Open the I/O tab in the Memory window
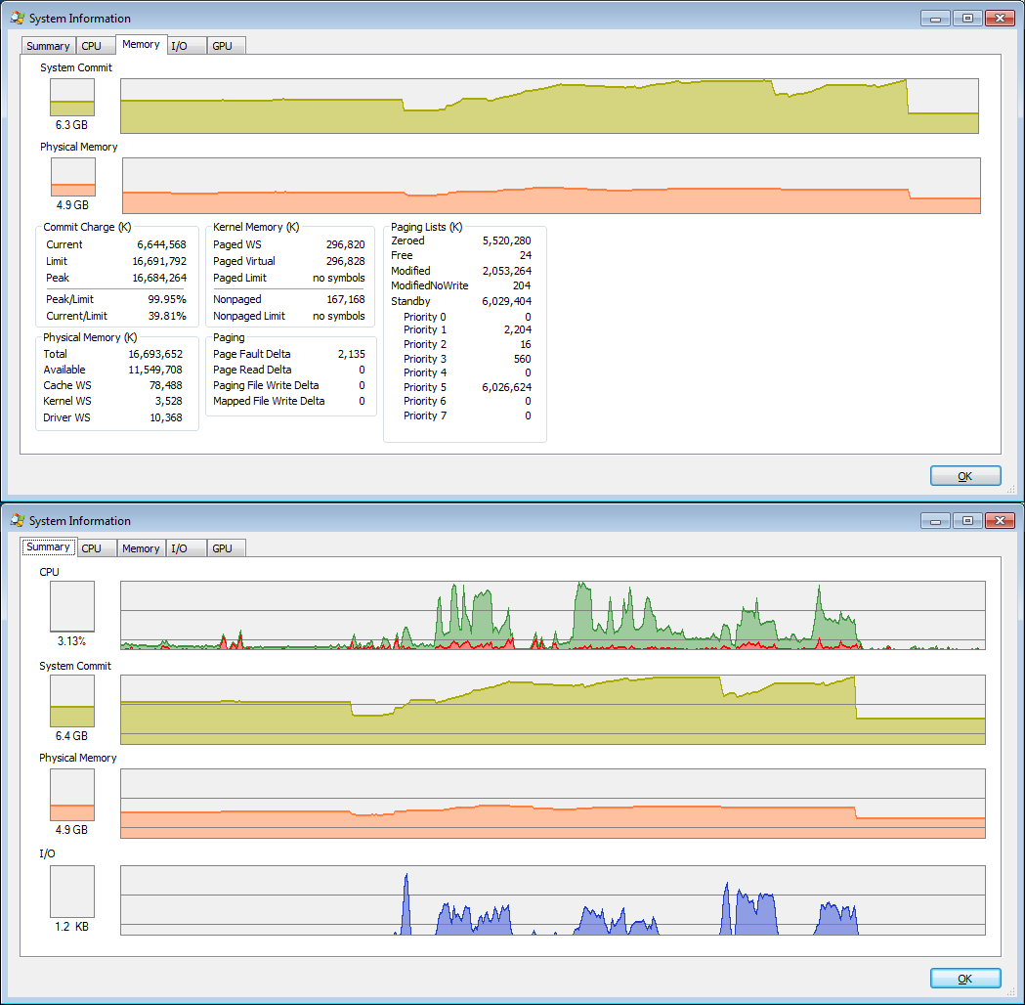Image resolution: width=1025 pixels, height=1005 pixels. coord(179,46)
